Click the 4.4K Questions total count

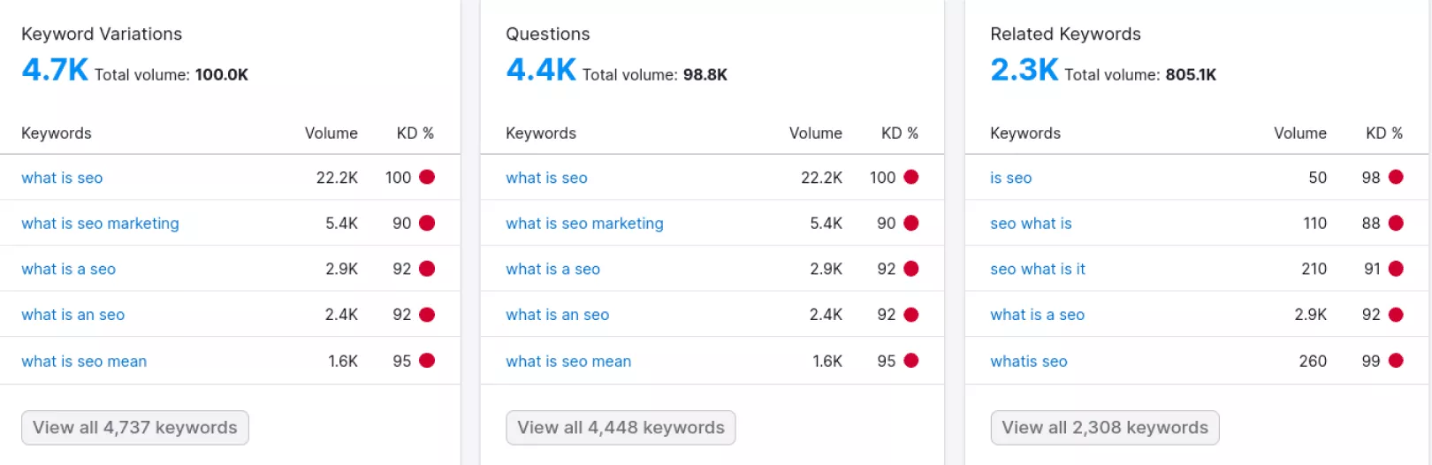[540, 69]
